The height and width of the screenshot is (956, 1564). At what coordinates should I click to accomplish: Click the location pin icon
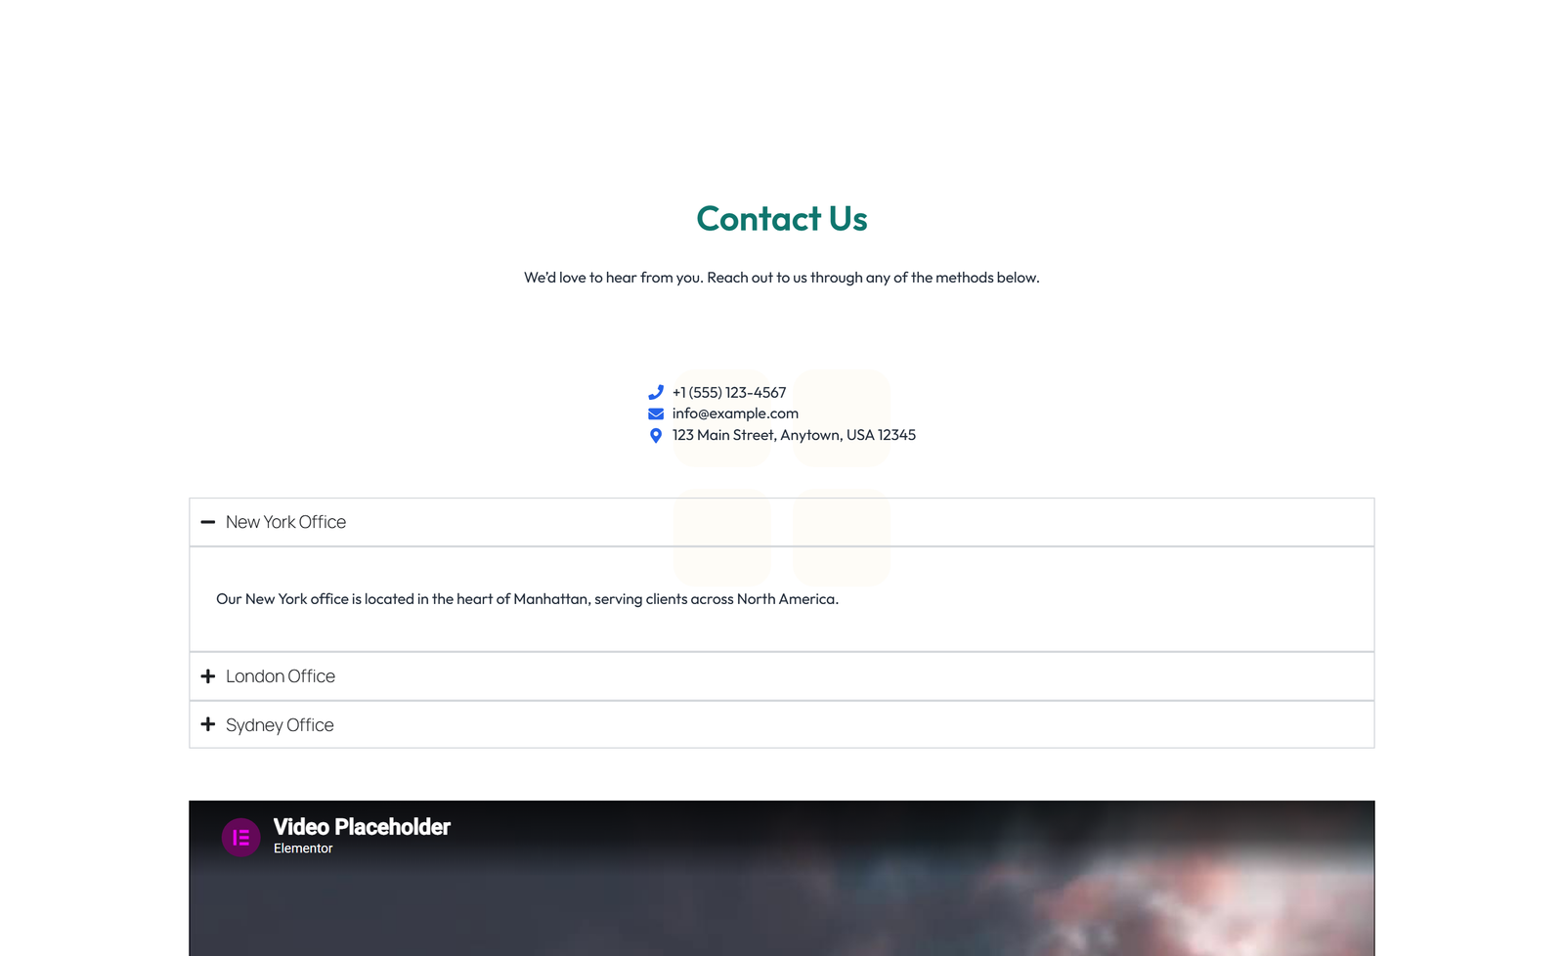[655, 435]
